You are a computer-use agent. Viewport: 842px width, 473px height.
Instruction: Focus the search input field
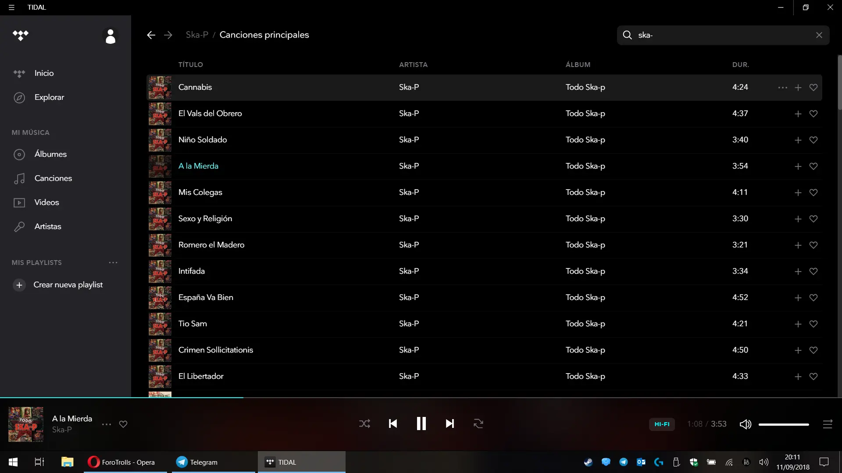click(x=723, y=35)
